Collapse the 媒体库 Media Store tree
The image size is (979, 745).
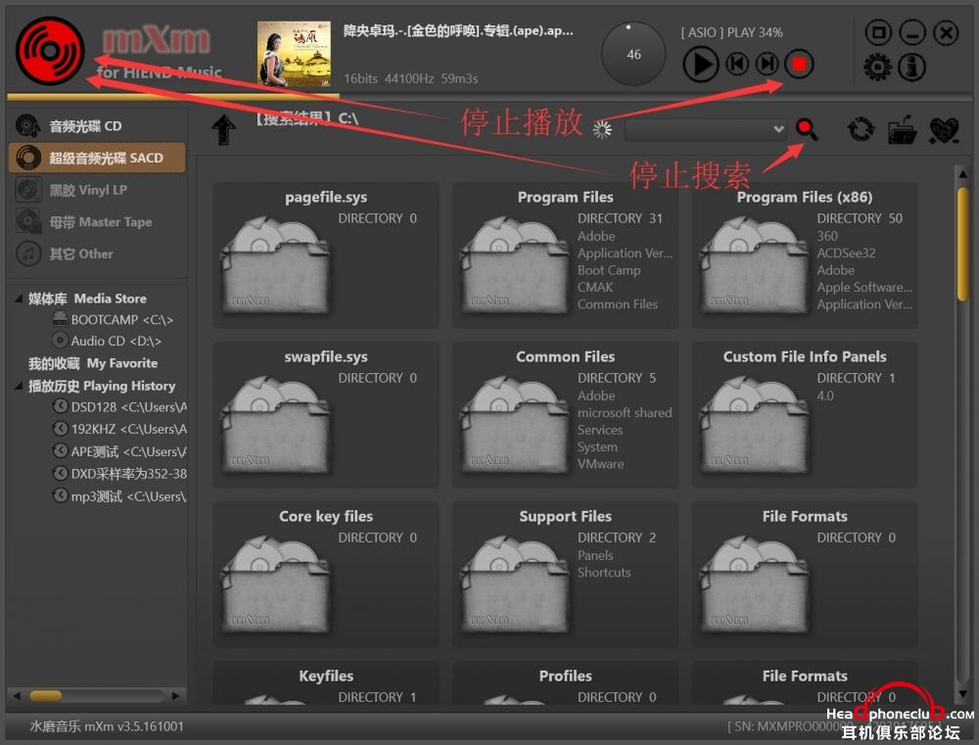coord(19,299)
